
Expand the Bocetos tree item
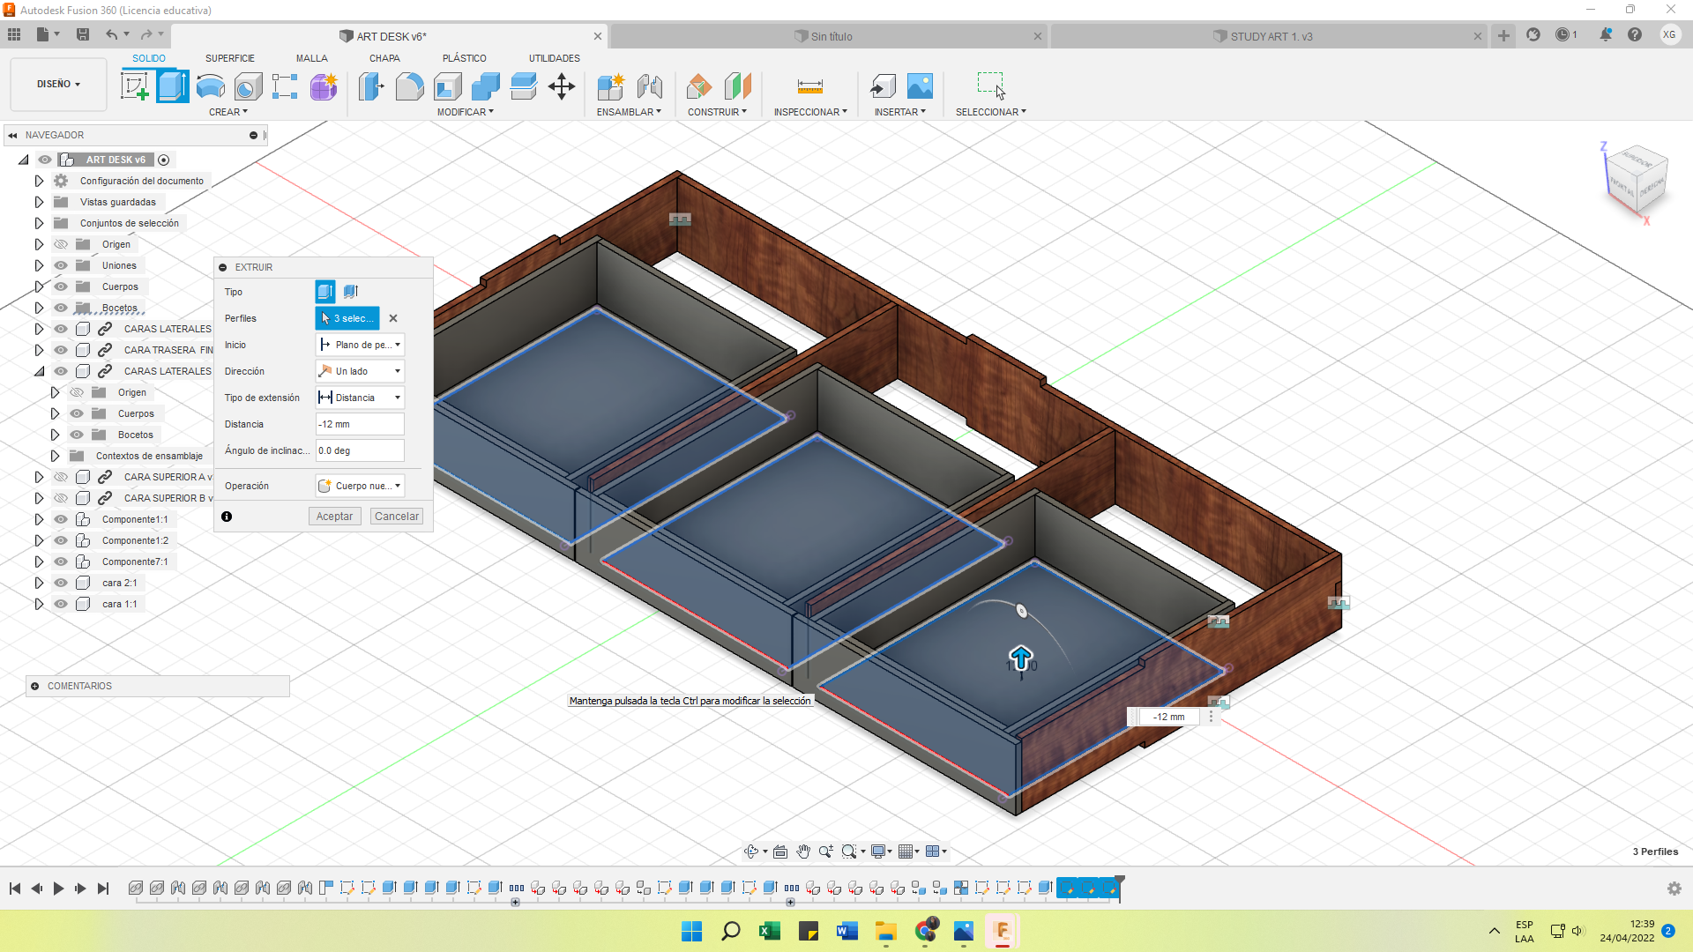click(40, 308)
